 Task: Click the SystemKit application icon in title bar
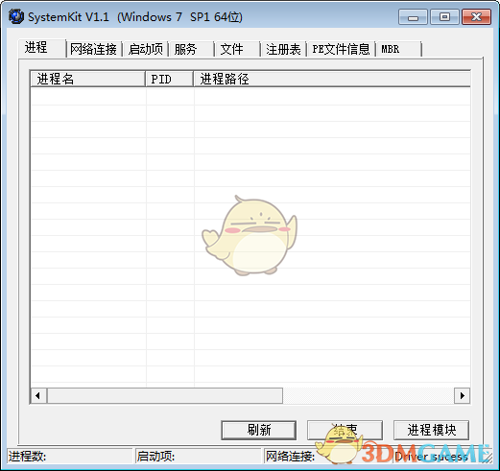16,16
